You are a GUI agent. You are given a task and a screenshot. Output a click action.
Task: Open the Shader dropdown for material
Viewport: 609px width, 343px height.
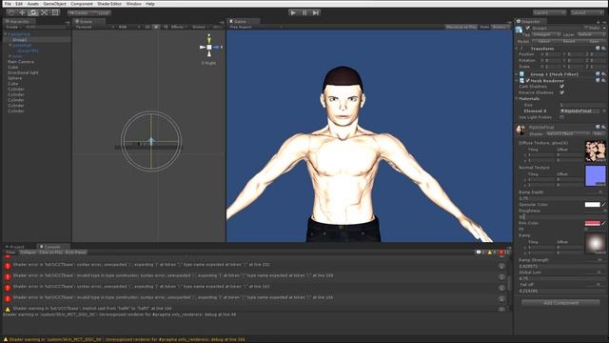pyautogui.click(x=567, y=133)
